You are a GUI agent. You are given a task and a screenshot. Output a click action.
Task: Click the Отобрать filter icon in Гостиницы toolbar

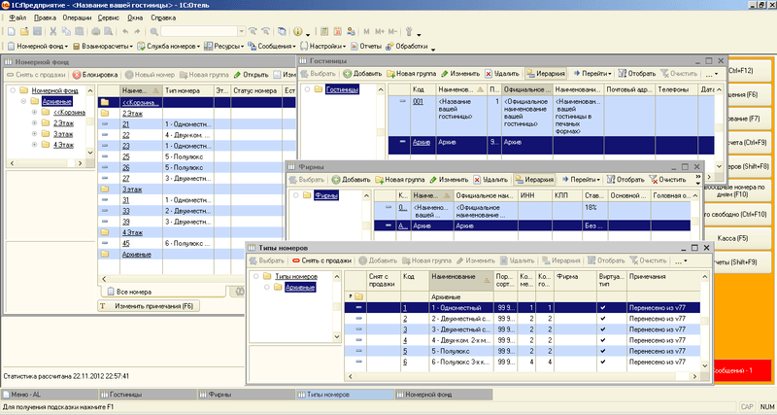coord(623,74)
